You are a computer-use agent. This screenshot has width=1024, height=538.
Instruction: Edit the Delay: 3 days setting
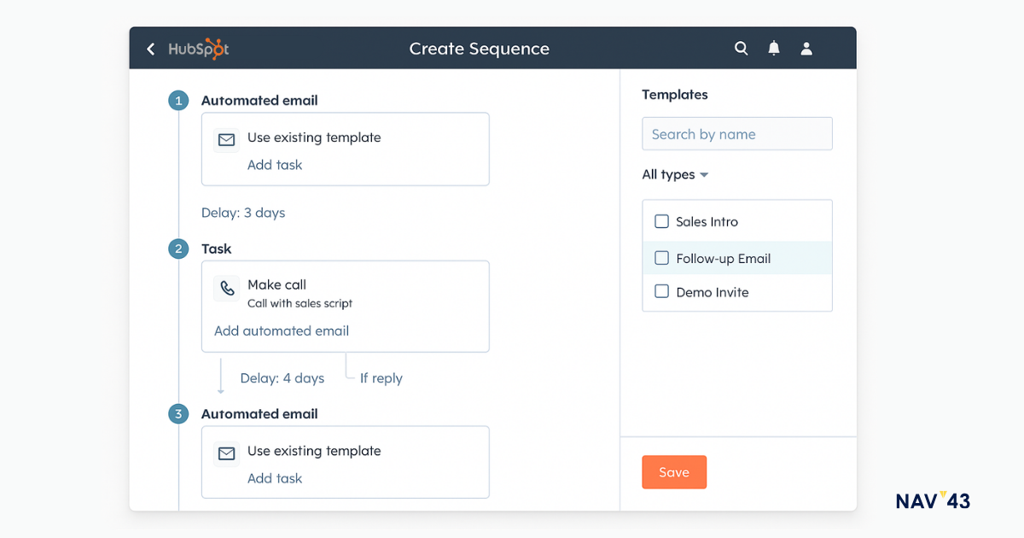coord(243,213)
